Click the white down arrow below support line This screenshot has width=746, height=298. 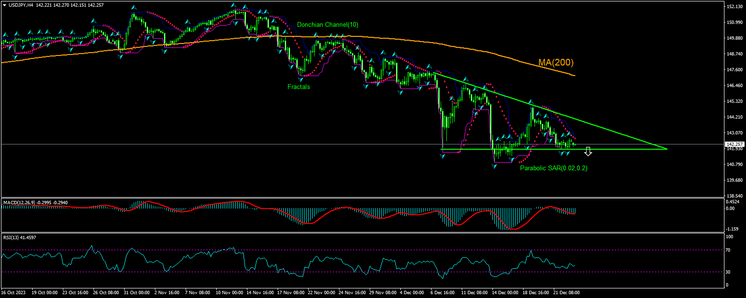588,152
